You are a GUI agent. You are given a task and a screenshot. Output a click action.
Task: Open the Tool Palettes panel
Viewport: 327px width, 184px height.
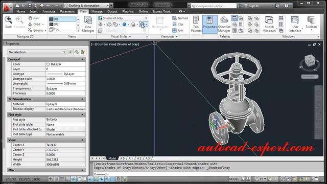point(196,24)
